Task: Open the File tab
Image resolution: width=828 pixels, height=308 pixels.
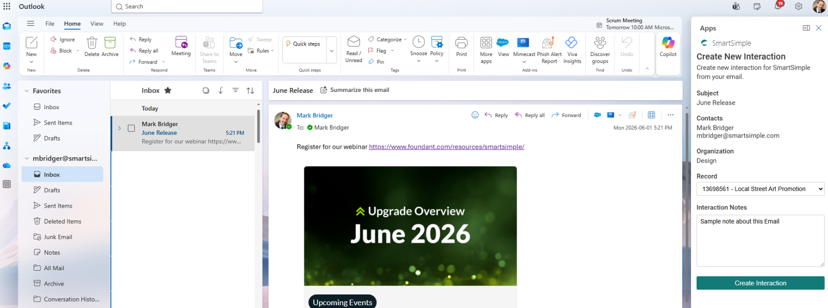Action: pyautogui.click(x=50, y=24)
